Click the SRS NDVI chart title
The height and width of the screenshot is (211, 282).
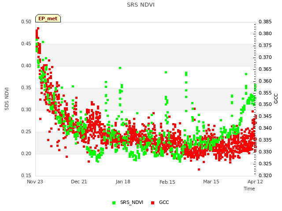(x=141, y=5)
